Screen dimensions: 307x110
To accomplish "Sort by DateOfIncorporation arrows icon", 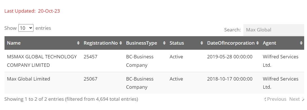I will point(257,43).
